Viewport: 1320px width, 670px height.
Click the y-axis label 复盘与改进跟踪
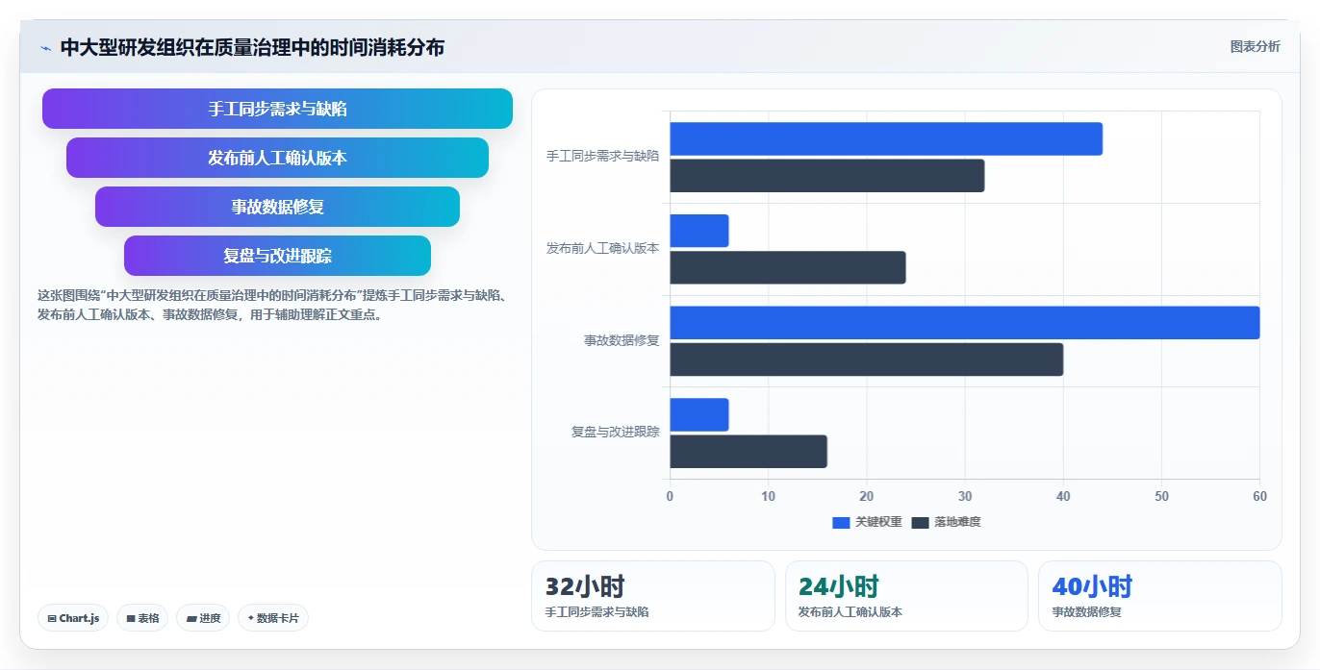pos(616,433)
